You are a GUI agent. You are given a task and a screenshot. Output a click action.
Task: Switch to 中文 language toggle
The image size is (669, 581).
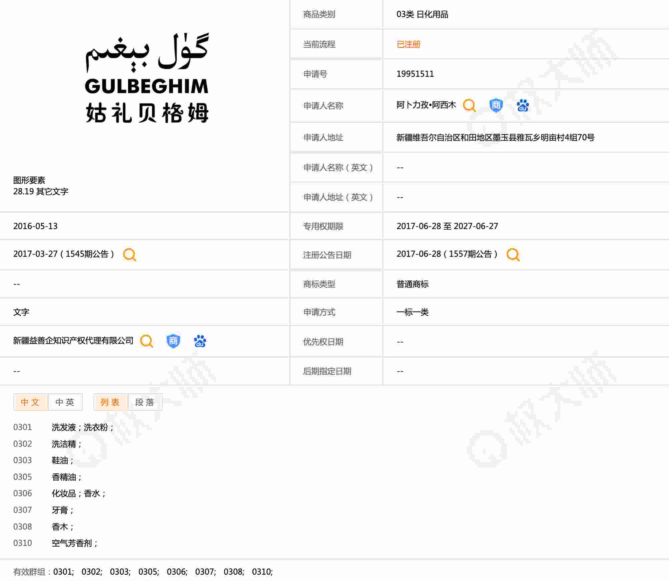(x=30, y=402)
